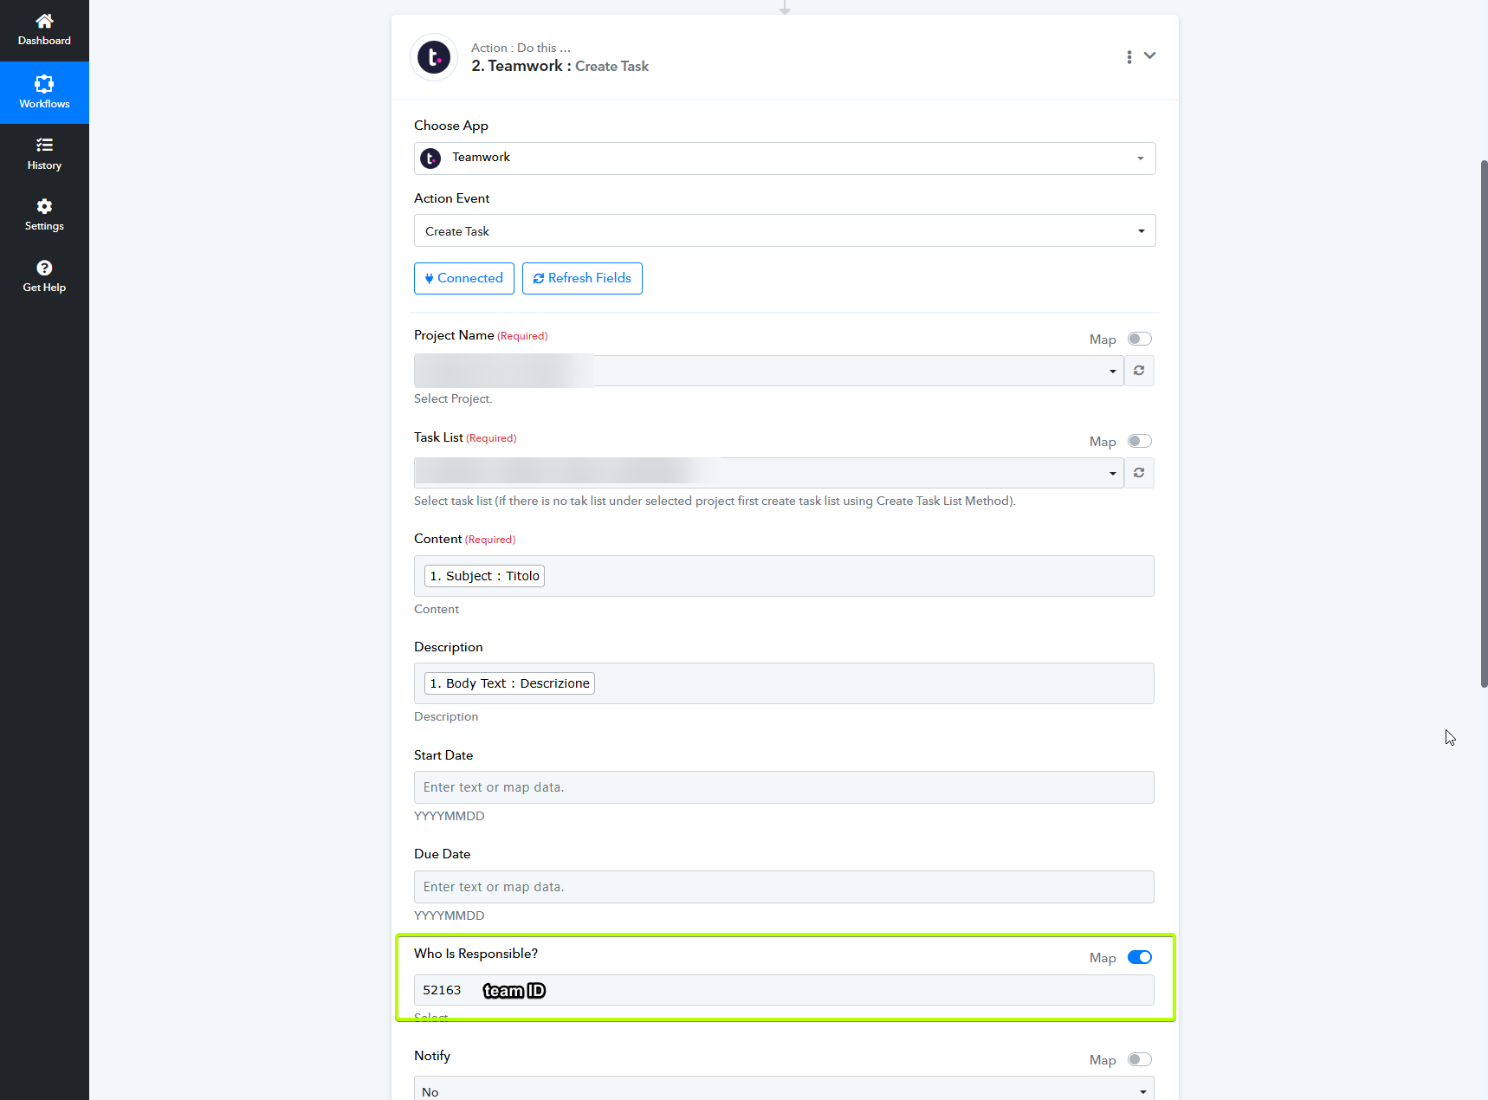Disable the Map switch for Who Is Responsible
This screenshot has width=1488, height=1100.
[1140, 957]
